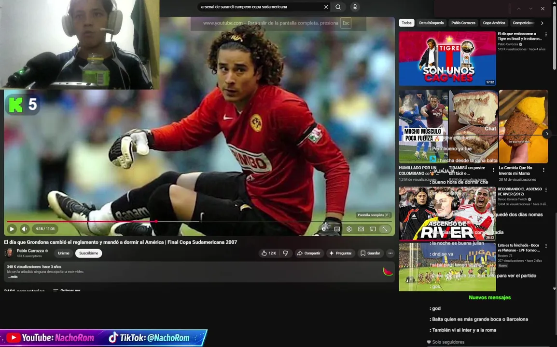
Task: Select the 'Todos' filter chip
Action: (406, 23)
